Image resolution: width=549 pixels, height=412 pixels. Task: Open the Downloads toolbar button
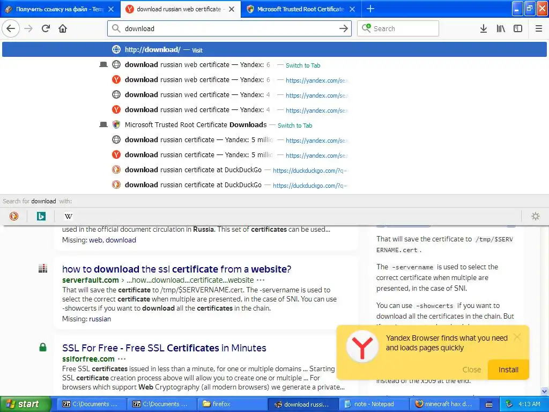(484, 28)
